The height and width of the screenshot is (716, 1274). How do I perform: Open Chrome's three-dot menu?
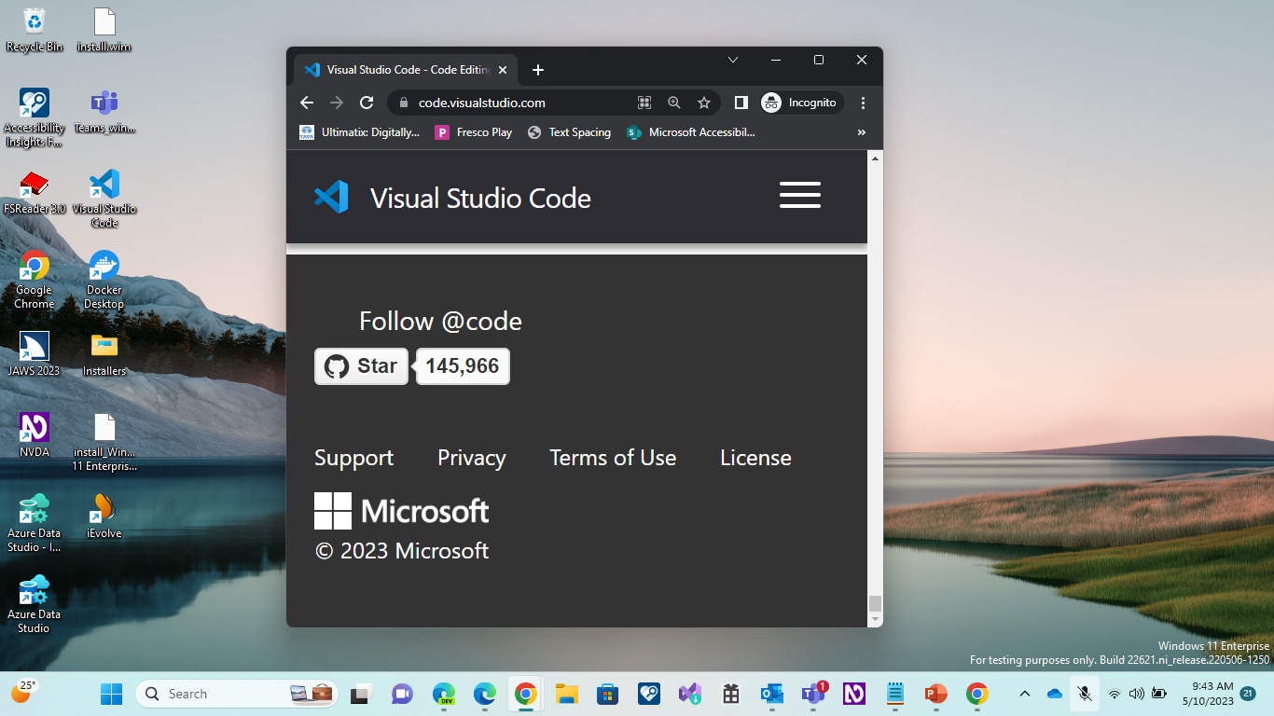863,103
